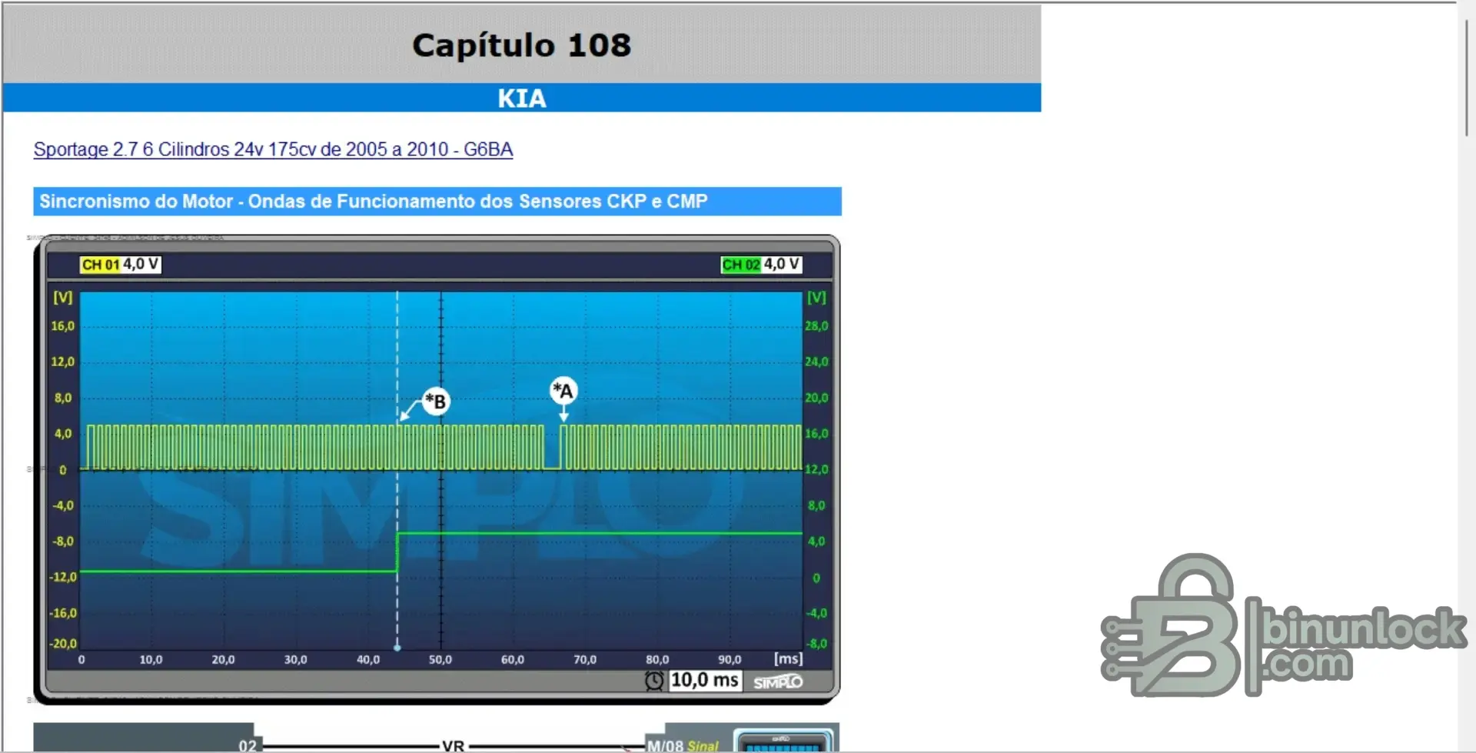1476x753 pixels.
Task: Click the -20,0 value on the left voltage axis
Action: click(64, 644)
